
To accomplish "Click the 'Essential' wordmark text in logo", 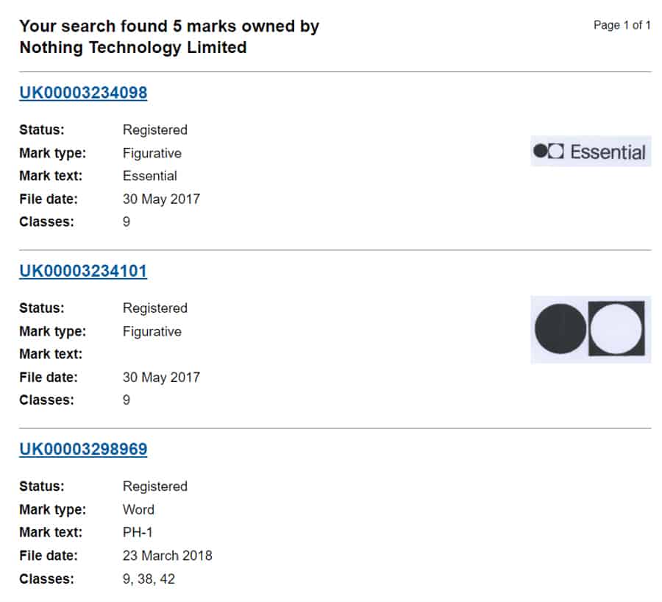I will coord(608,152).
